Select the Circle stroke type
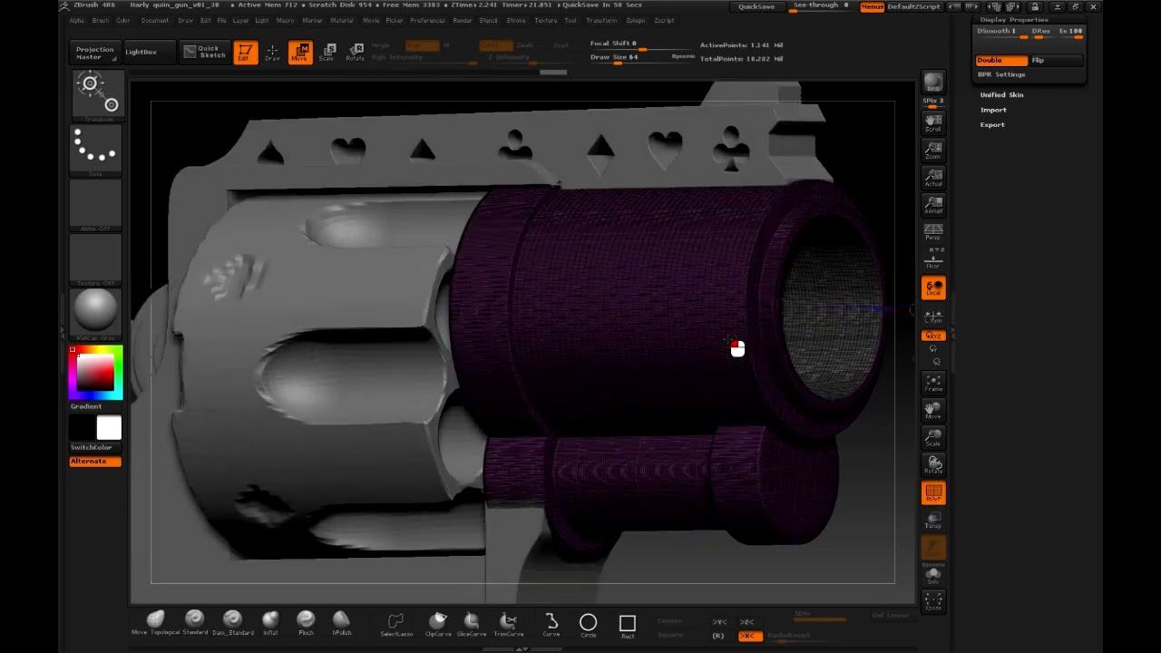The width and height of the screenshot is (1161, 653). coord(589,624)
